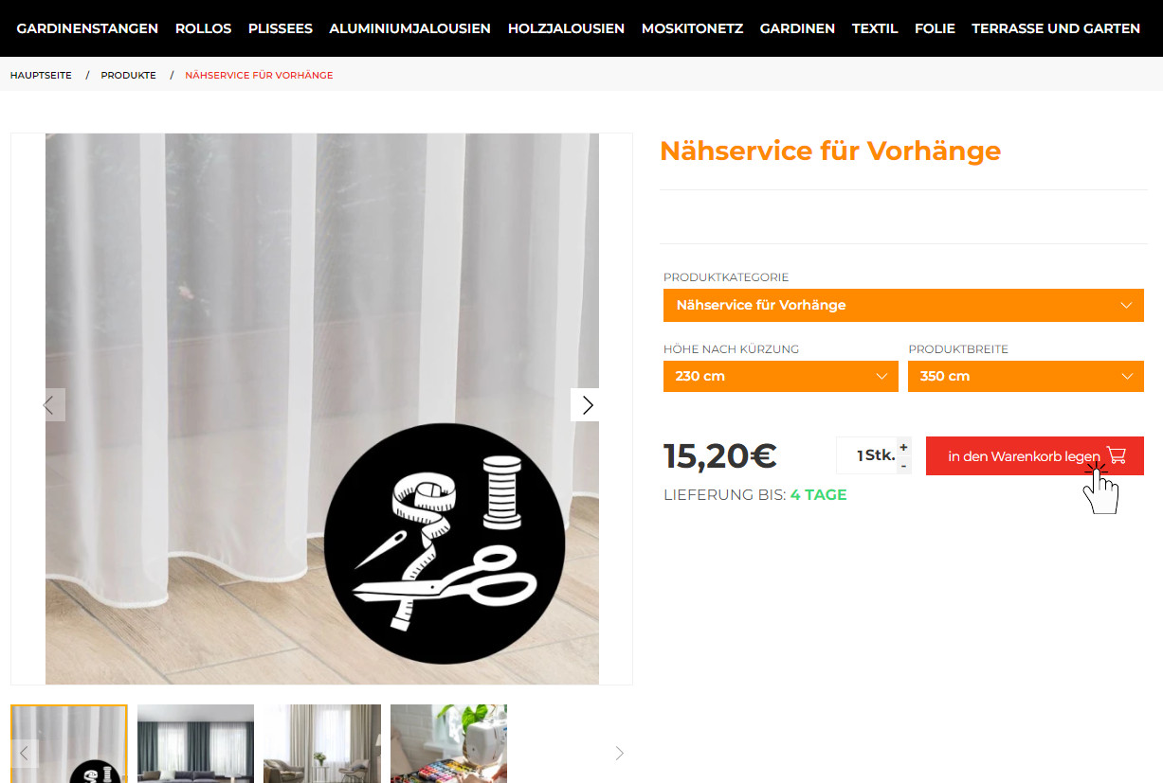Decrease quantity with the minus button
Image resolution: width=1163 pixels, height=783 pixels.
click(903, 465)
